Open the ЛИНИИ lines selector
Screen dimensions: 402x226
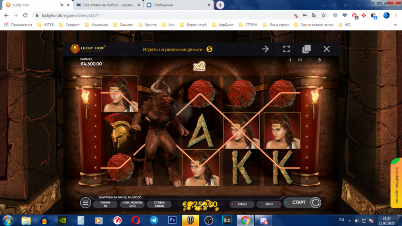105,204
